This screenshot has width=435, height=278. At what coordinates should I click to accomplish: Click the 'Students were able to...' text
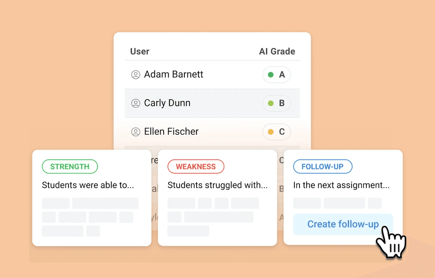88,185
